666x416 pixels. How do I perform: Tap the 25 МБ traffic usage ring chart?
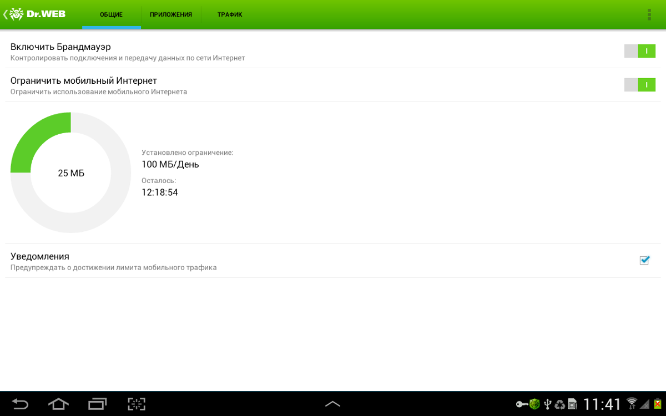(x=71, y=173)
